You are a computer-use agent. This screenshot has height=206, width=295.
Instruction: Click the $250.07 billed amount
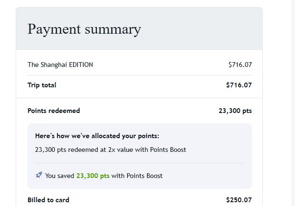coord(239,200)
